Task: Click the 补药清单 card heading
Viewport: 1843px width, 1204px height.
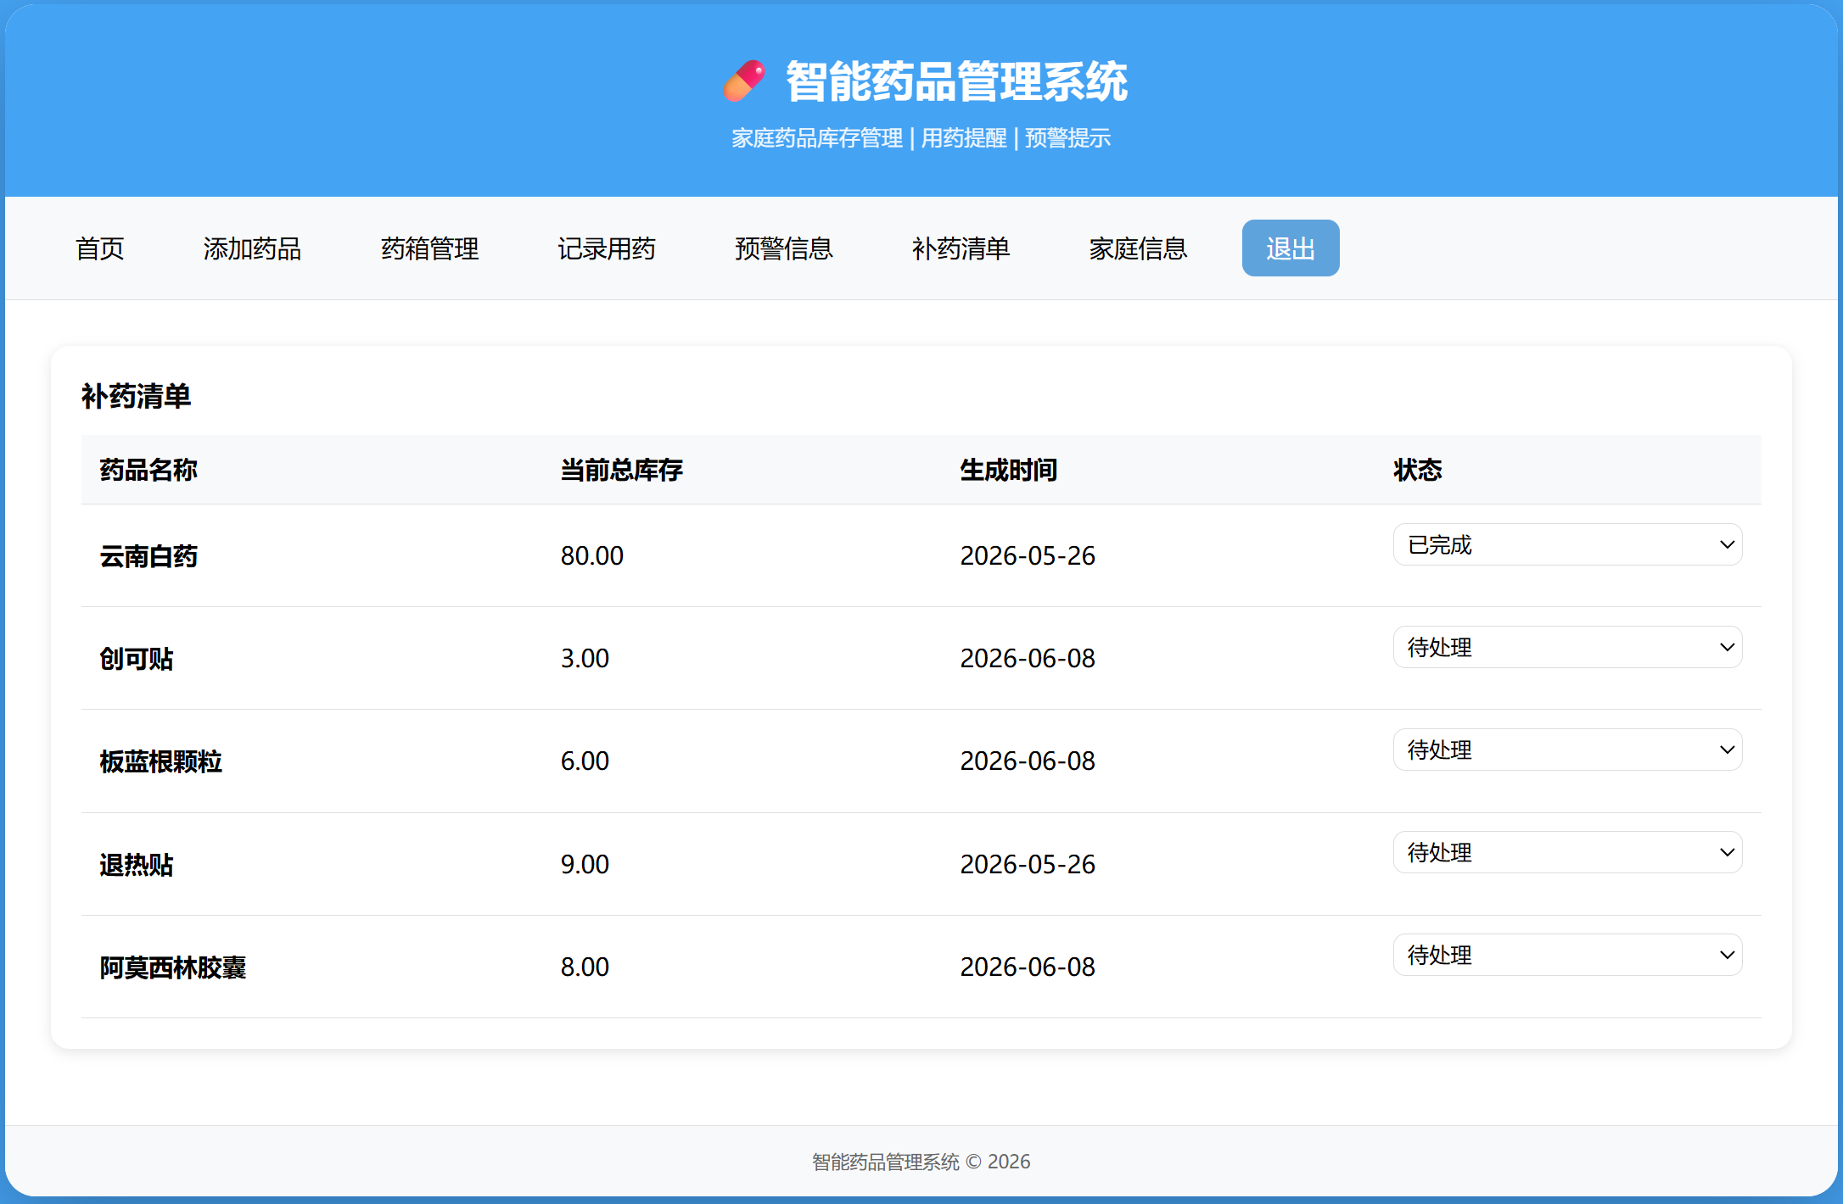Action: coord(137,397)
